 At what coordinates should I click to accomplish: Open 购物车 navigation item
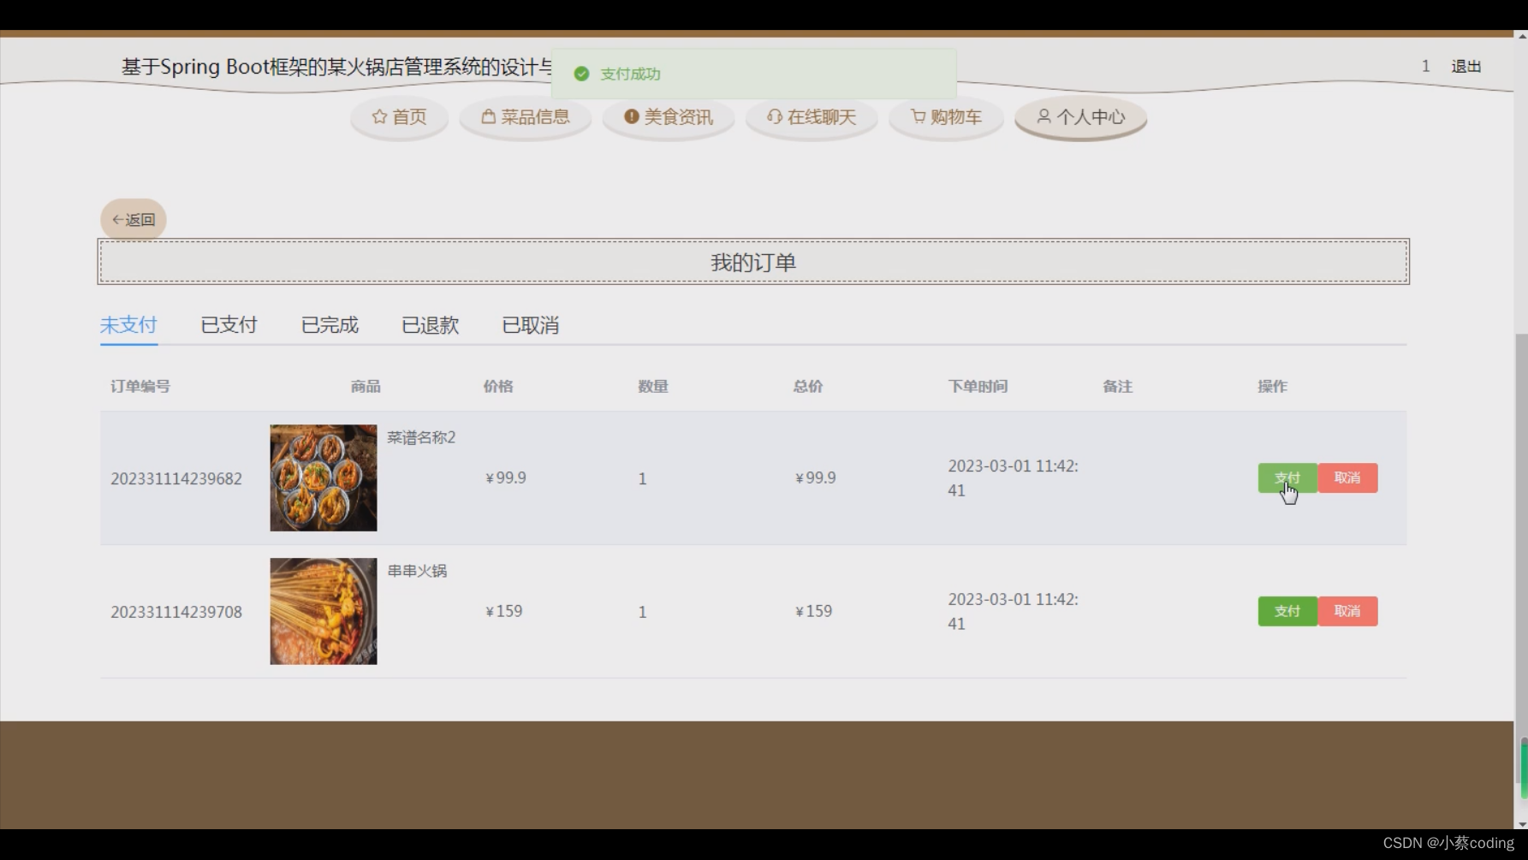946,117
